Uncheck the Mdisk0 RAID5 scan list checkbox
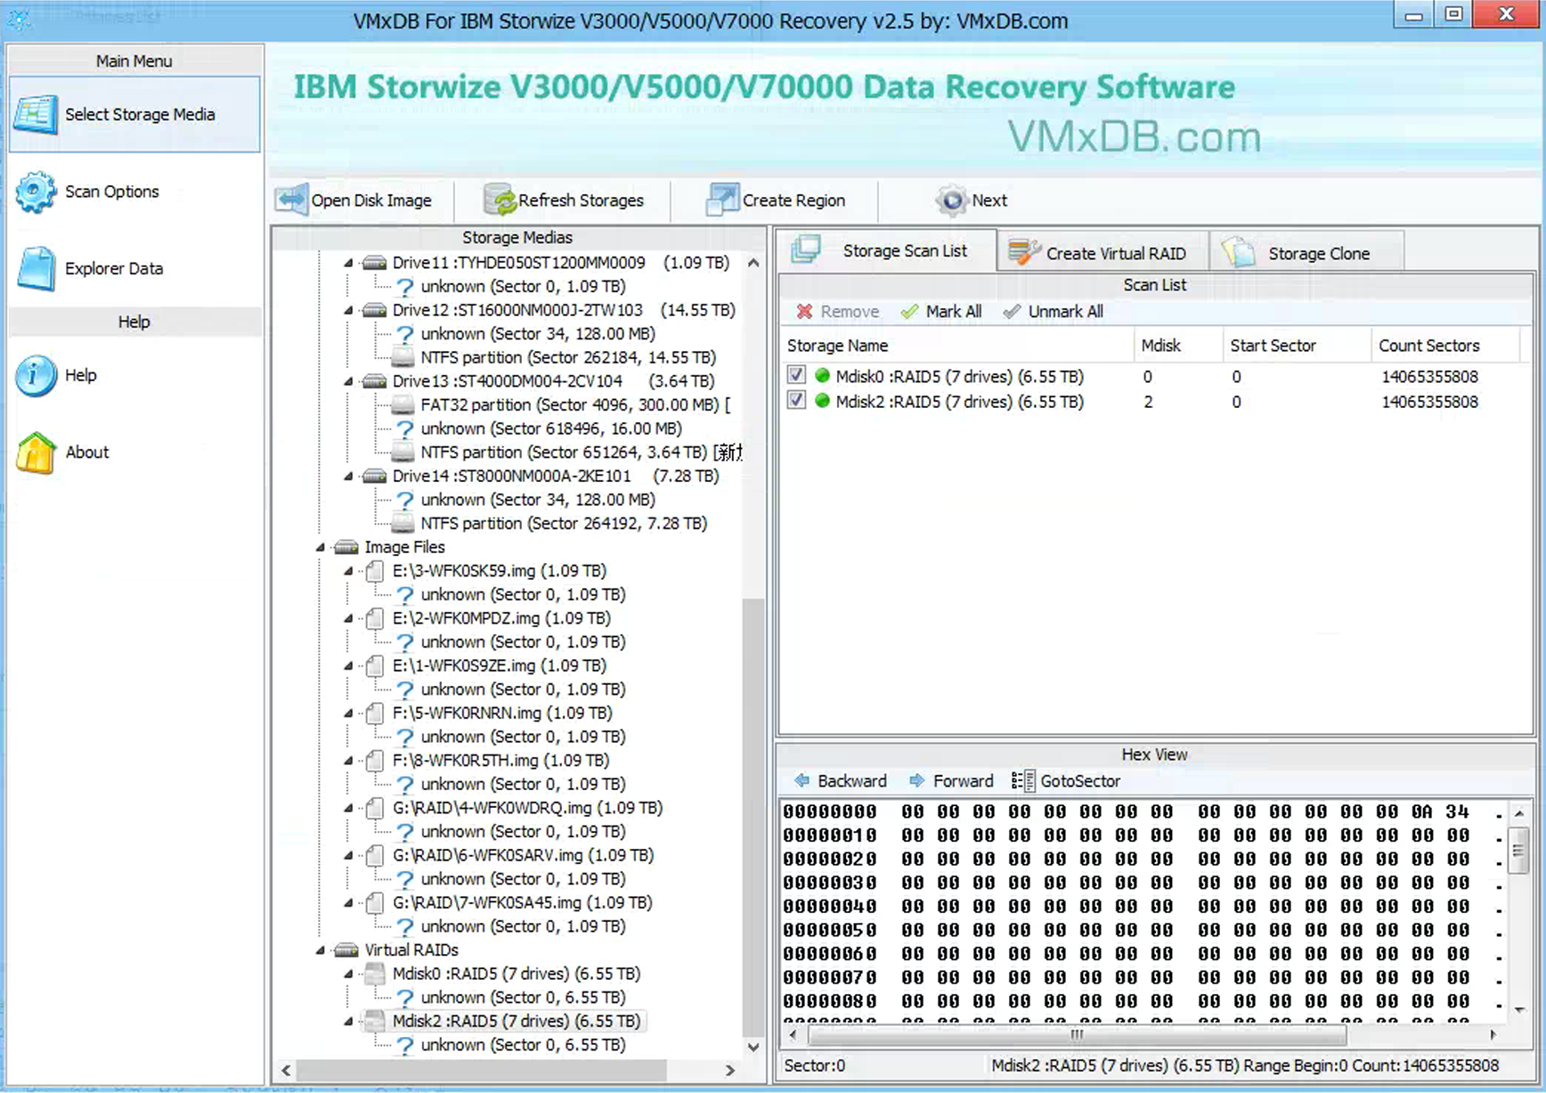The width and height of the screenshot is (1546, 1093). click(797, 376)
